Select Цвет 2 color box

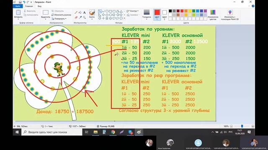pos(165,15)
